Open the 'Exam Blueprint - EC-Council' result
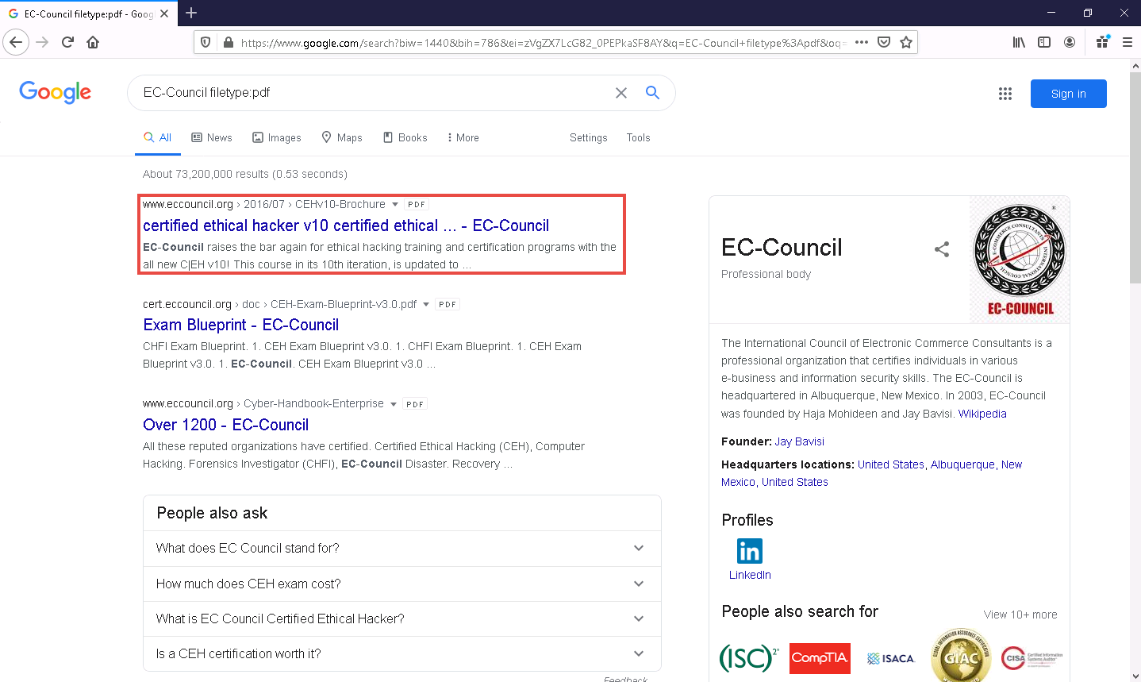This screenshot has height=682, width=1141. (x=241, y=325)
